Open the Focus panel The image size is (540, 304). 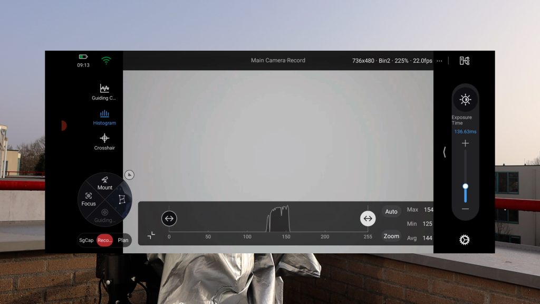[x=89, y=199]
